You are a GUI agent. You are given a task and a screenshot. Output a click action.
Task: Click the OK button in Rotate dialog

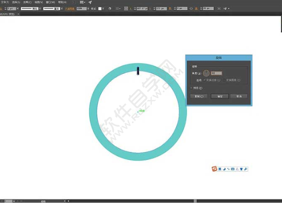[220, 96]
